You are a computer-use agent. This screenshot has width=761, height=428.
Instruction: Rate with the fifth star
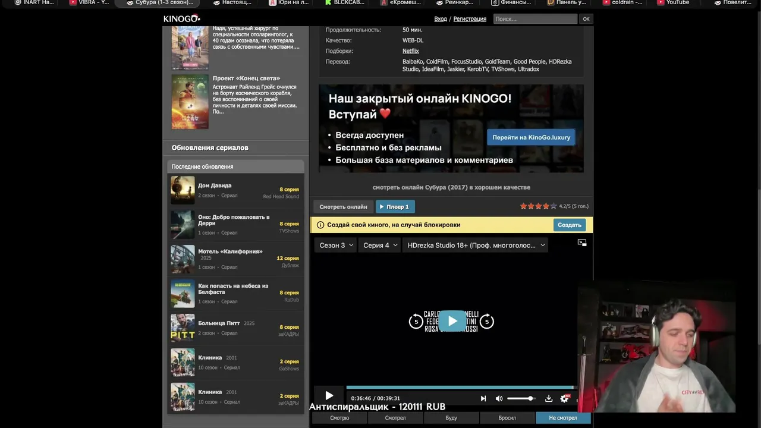point(554,206)
